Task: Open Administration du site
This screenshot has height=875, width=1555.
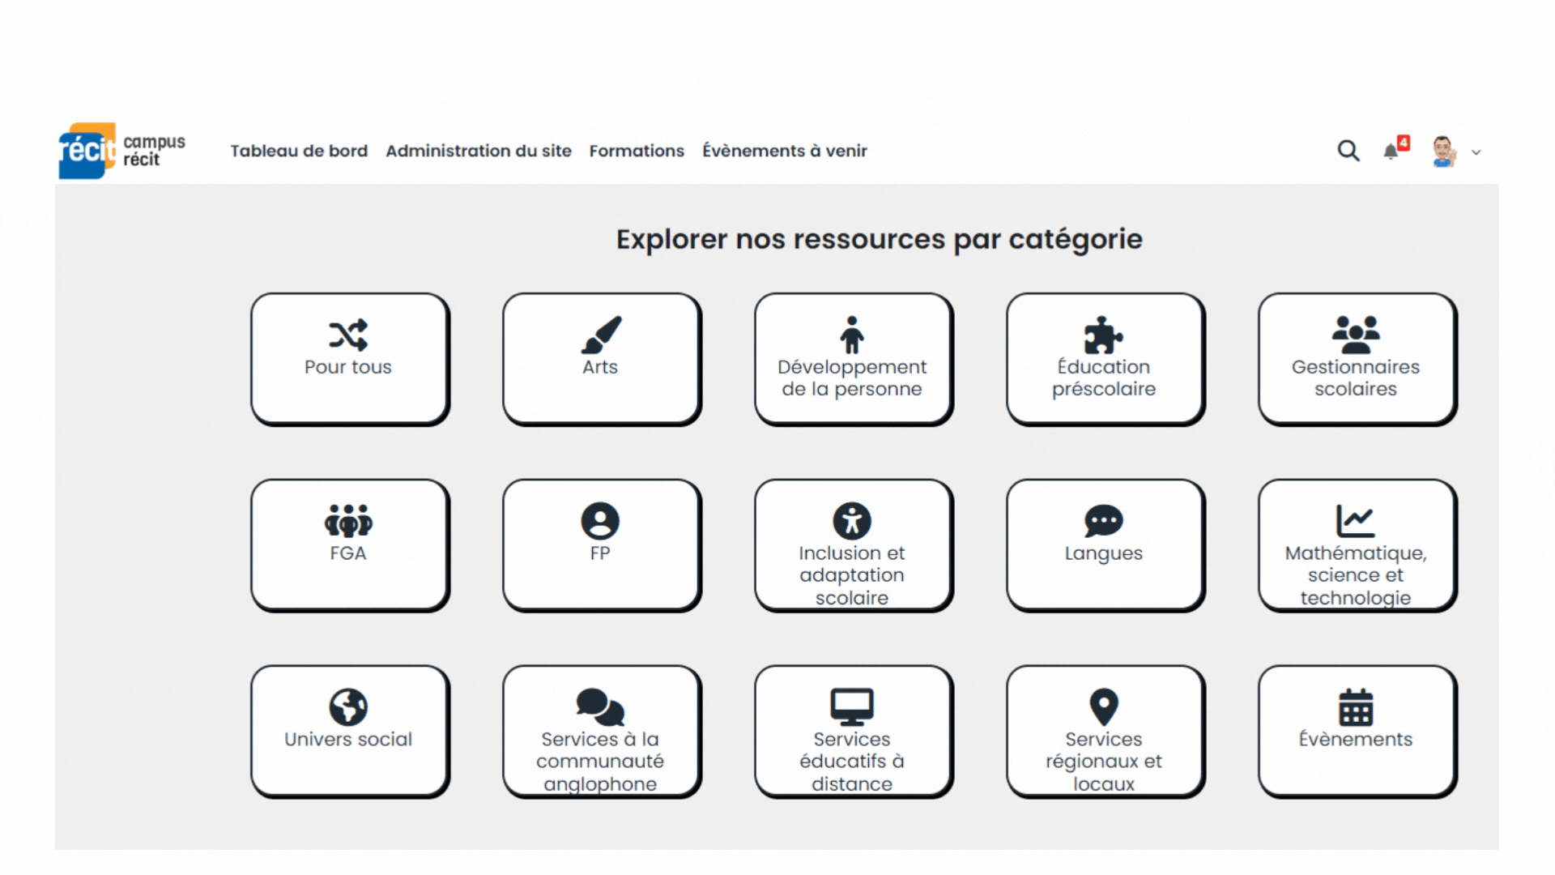Action: 479,151
